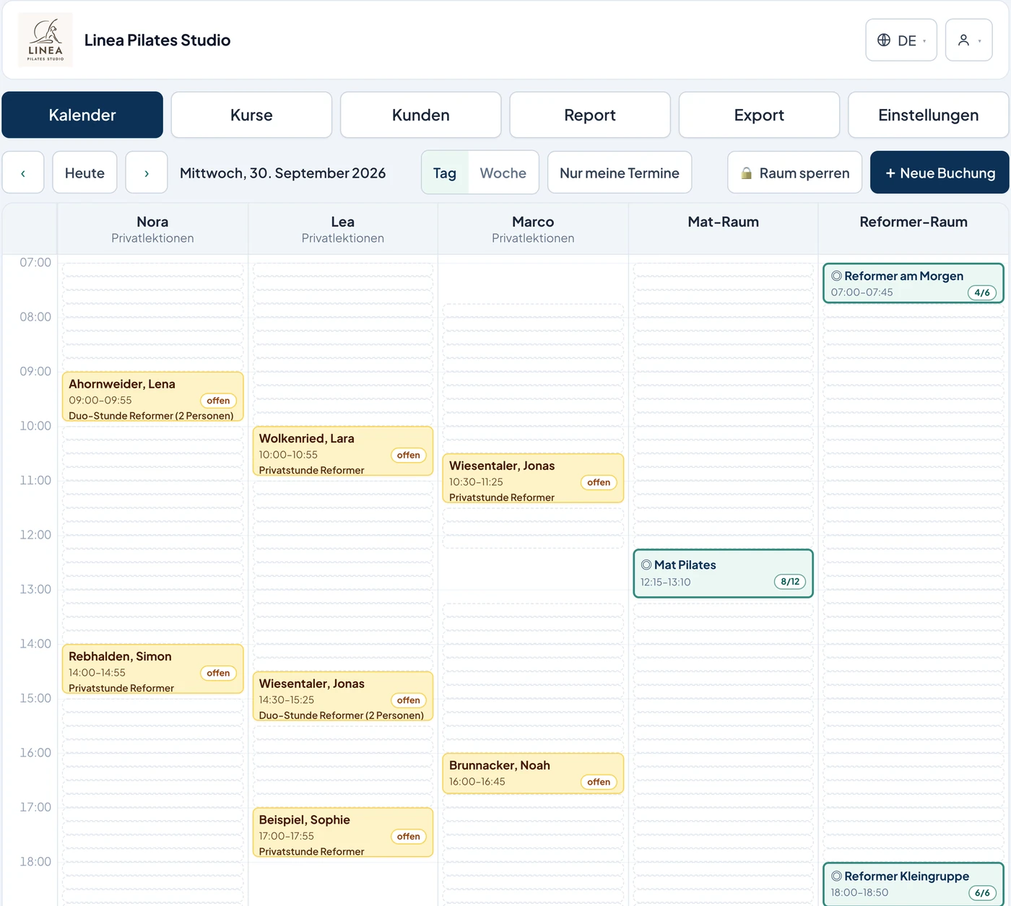Click the 4/6 capacity badge
Screen dimensions: 1011x906
click(x=982, y=292)
